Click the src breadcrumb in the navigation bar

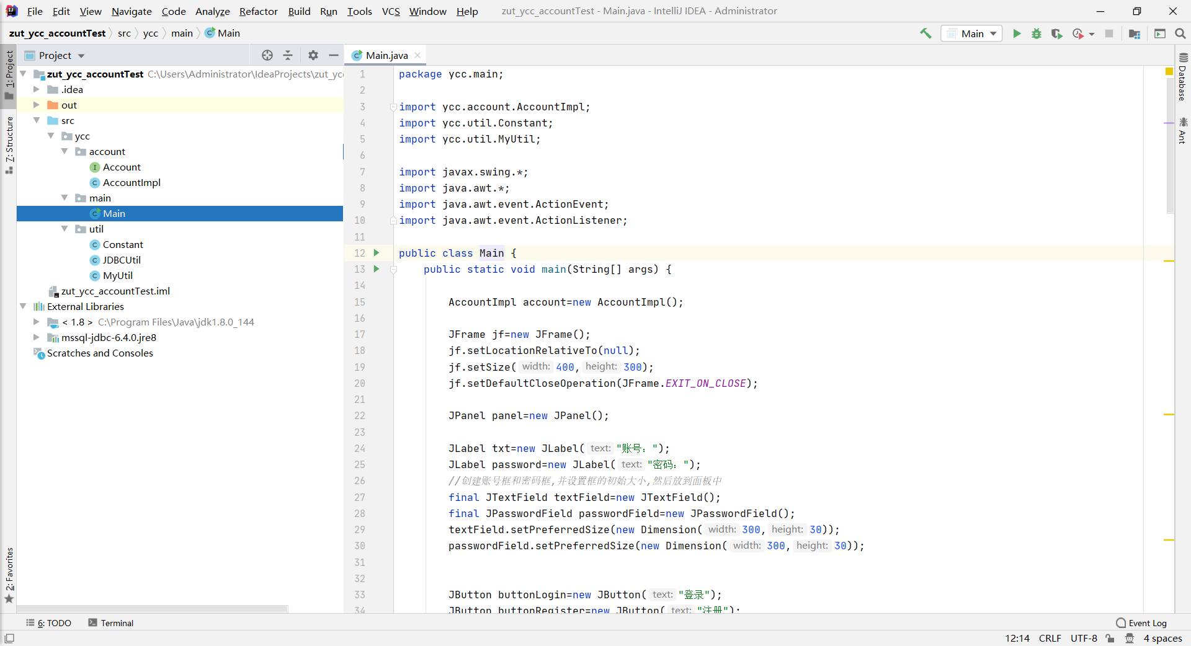[124, 33]
